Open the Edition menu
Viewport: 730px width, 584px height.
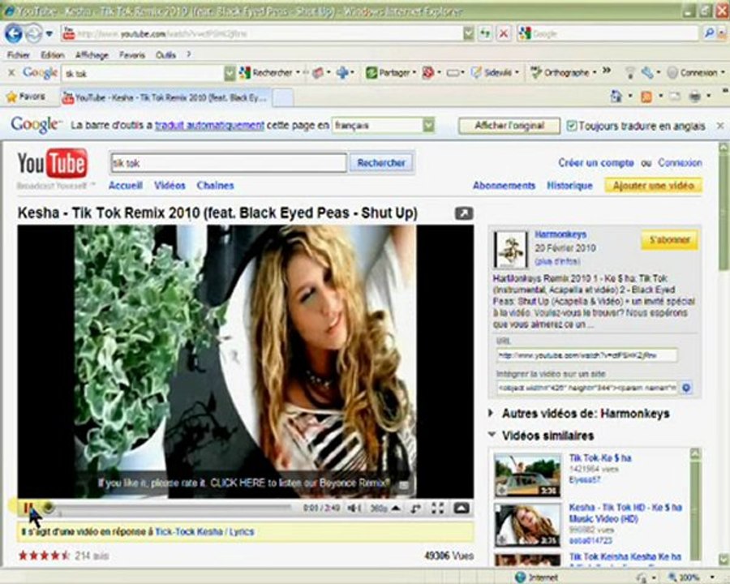click(53, 55)
